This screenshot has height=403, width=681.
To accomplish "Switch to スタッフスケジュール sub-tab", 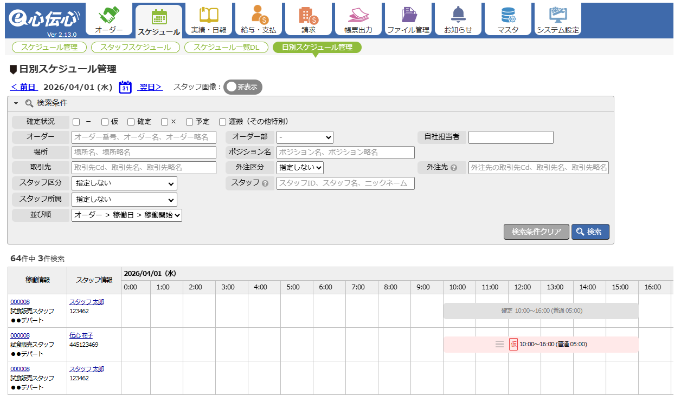I will coord(135,47).
